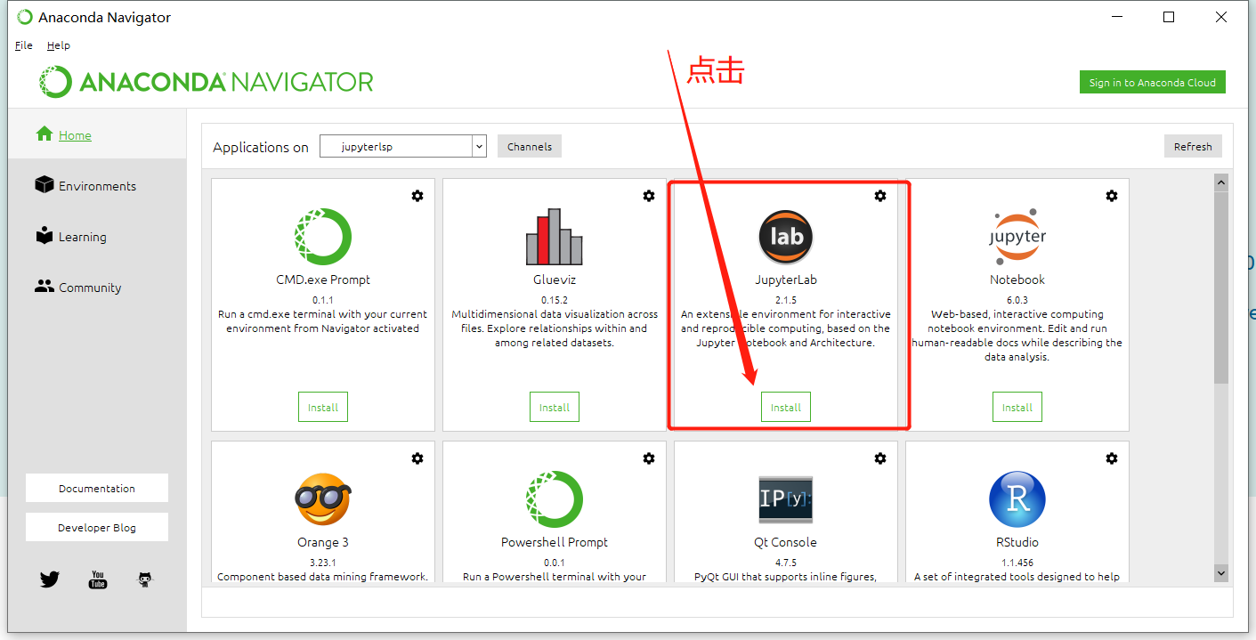This screenshot has height=640, width=1256.
Task: Click the Qt Console title text
Action: (x=786, y=542)
